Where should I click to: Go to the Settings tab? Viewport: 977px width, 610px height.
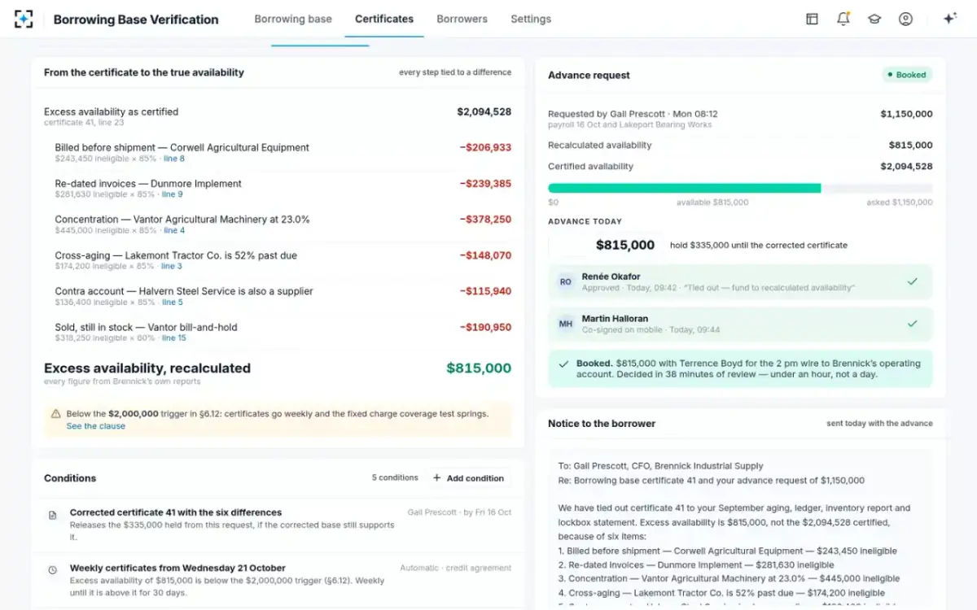pos(531,19)
